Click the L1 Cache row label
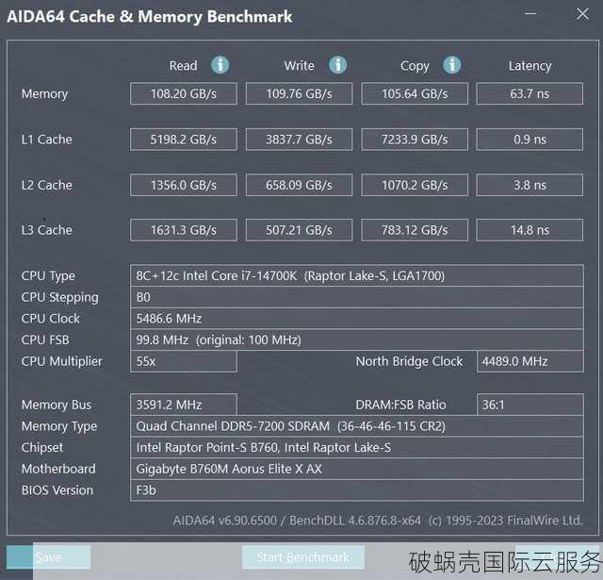This screenshot has height=580, width=603. pyautogui.click(x=47, y=140)
